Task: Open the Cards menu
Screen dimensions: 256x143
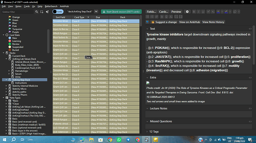Action: click(27, 6)
